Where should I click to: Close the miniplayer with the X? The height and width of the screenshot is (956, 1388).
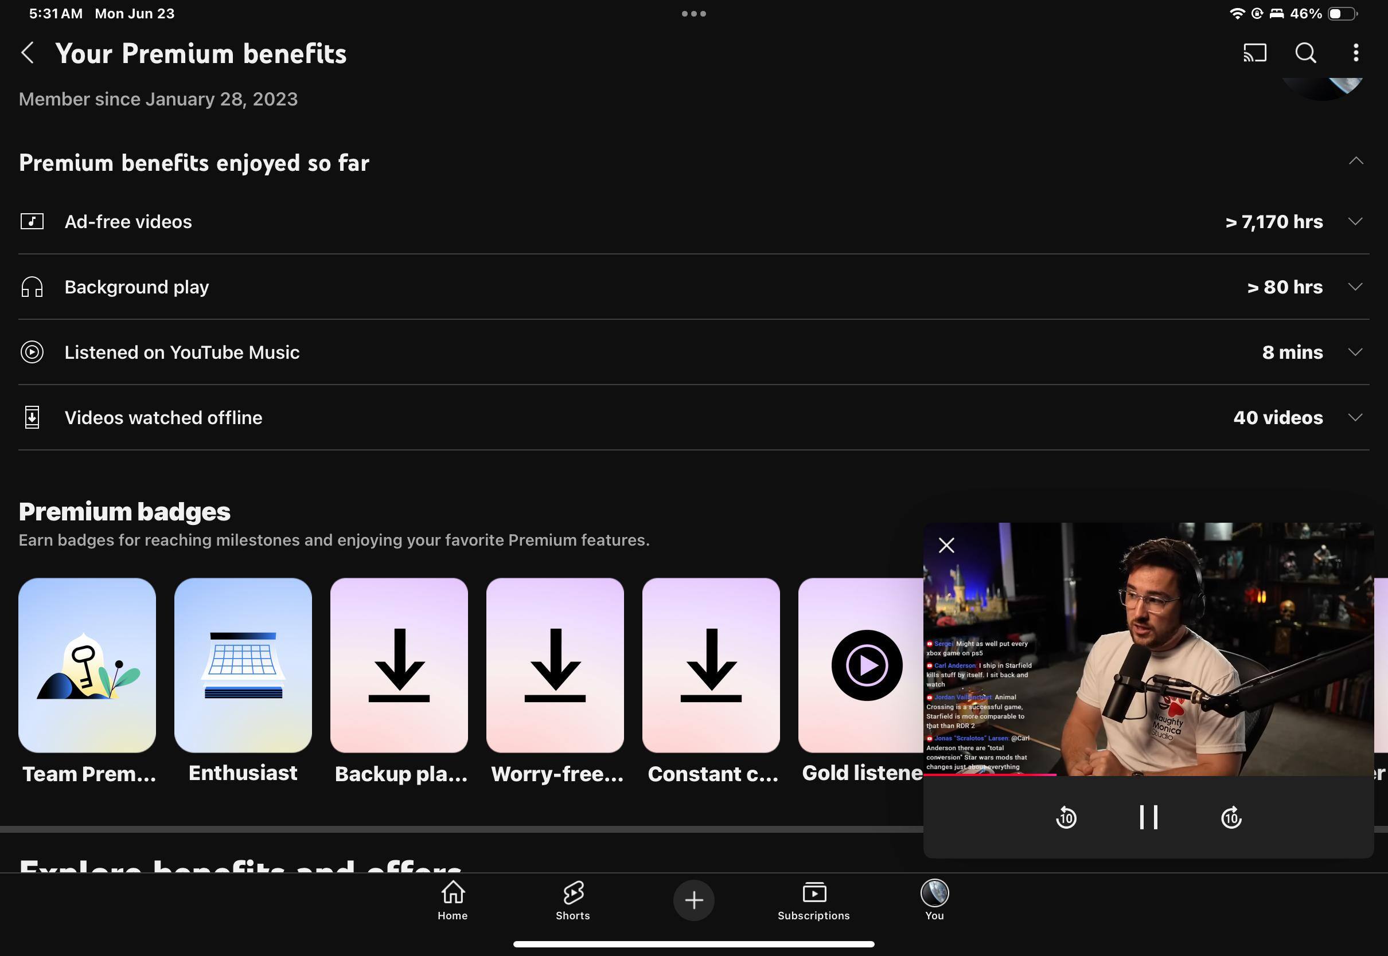(946, 545)
